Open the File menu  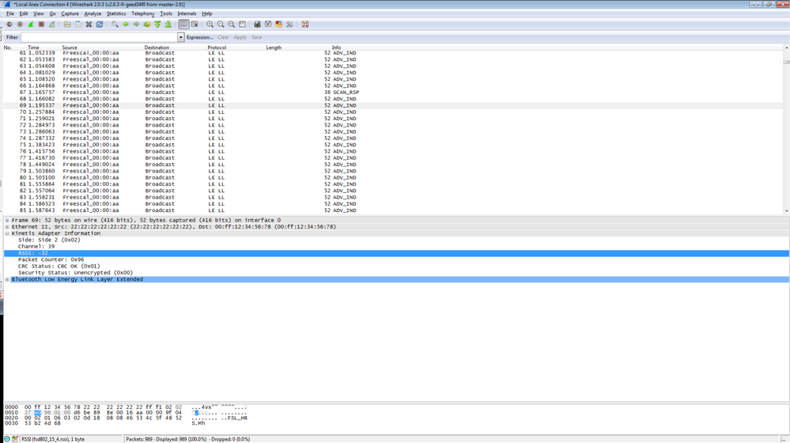(x=10, y=13)
